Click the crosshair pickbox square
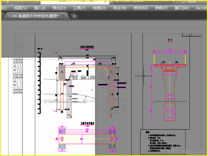The width and height of the screenshot is (208, 156). coord(144,76)
